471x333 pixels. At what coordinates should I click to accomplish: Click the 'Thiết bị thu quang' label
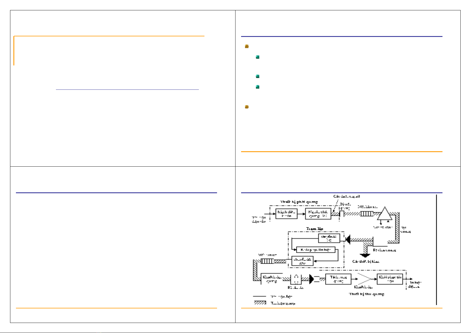click(x=366, y=294)
